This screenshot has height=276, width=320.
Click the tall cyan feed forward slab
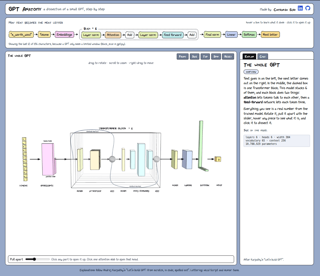[x=141, y=159]
